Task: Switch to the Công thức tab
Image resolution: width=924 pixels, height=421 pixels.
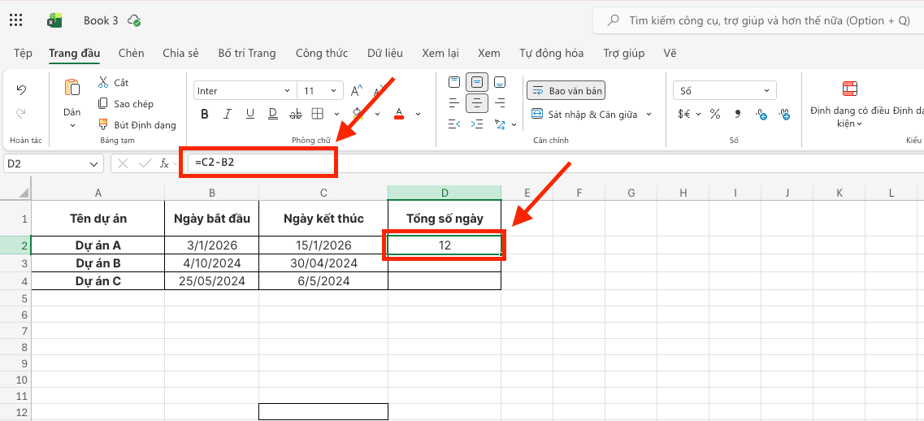Action: pos(322,53)
